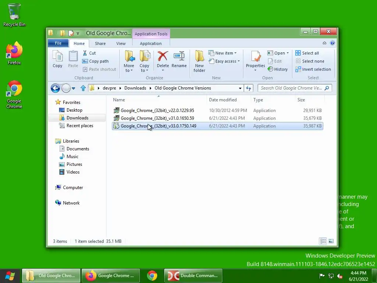Click Invert selection in ribbon
The width and height of the screenshot is (377, 283).
[x=313, y=69]
